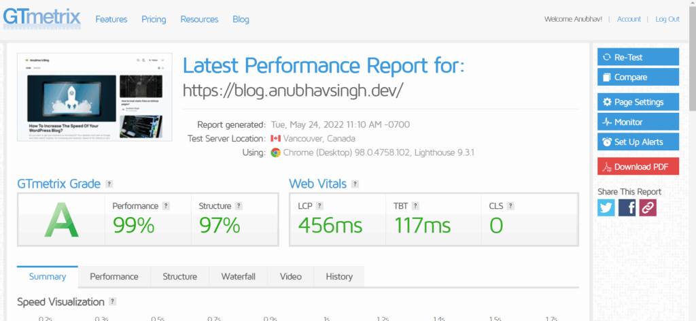The width and height of the screenshot is (696, 321).
Task: Click the 117ms TBT value
Action: [422, 225]
